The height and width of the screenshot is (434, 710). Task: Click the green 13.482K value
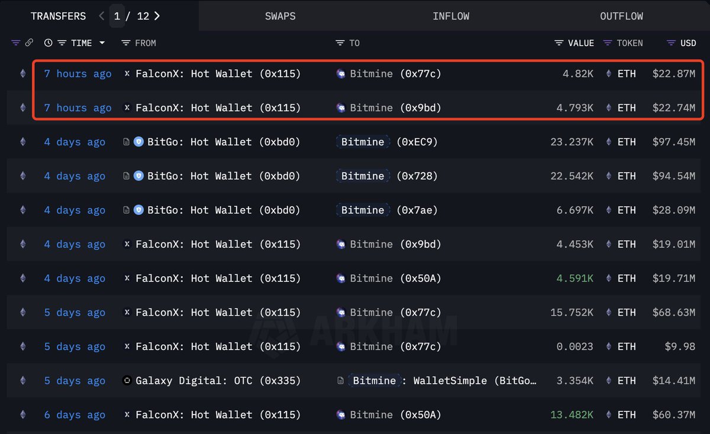click(572, 415)
